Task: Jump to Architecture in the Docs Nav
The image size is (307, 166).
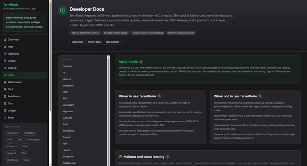Action: [x=69, y=163]
